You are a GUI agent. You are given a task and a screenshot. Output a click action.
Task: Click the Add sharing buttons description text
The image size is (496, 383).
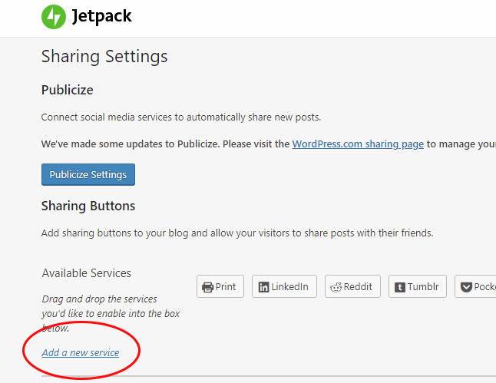point(237,233)
